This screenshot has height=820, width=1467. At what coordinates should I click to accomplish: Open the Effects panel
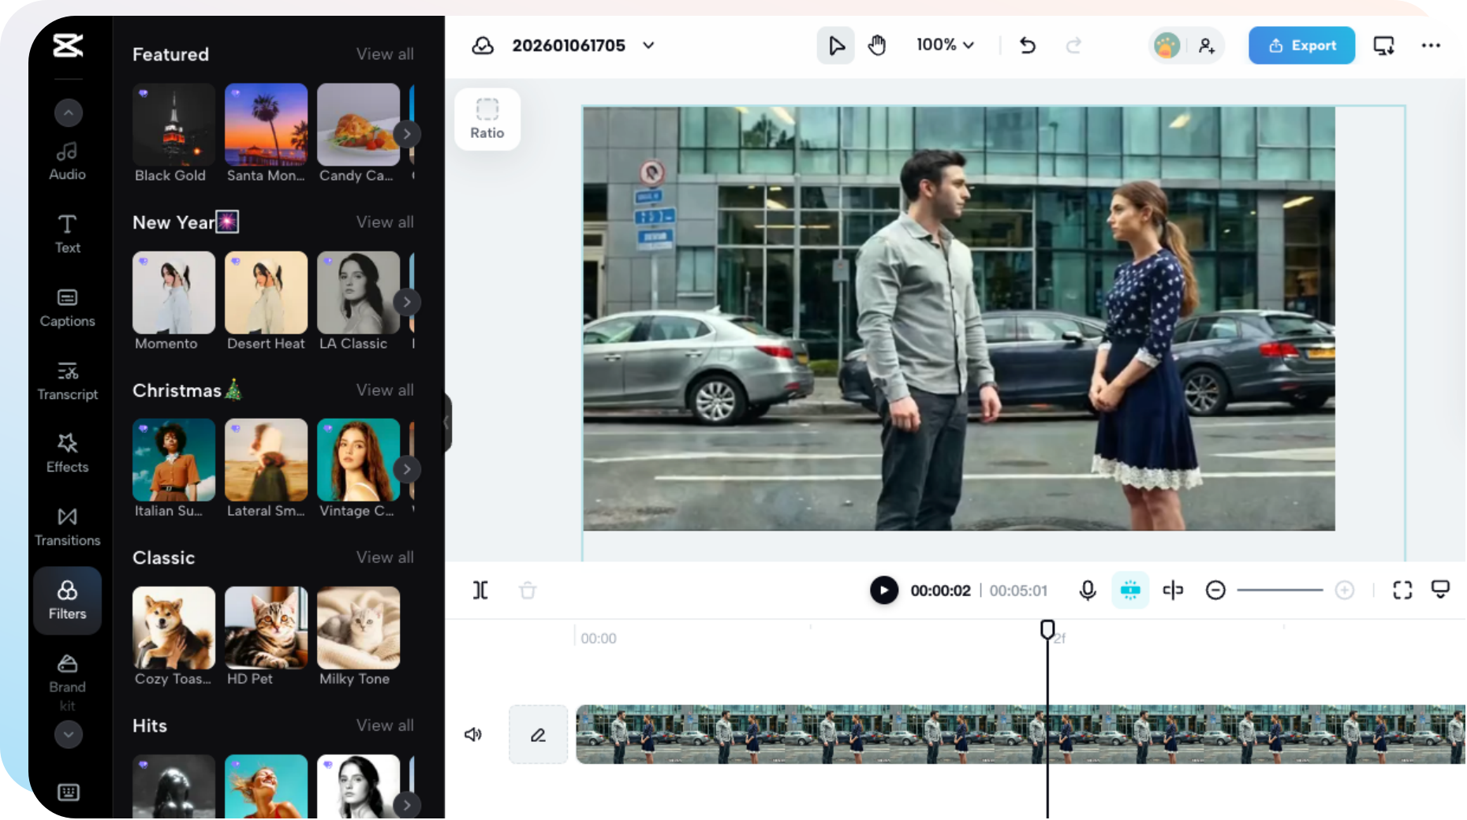click(68, 453)
